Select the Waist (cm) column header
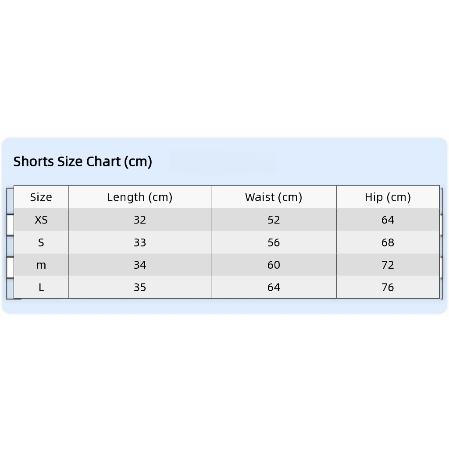The width and height of the screenshot is (449, 449). tap(274, 197)
